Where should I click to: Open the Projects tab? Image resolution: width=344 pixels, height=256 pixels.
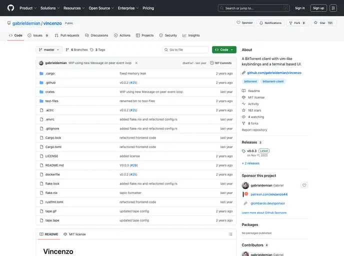click(145, 35)
